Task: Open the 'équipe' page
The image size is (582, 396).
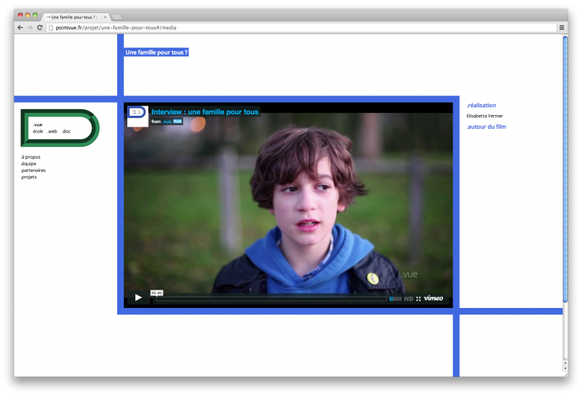Action: point(28,164)
